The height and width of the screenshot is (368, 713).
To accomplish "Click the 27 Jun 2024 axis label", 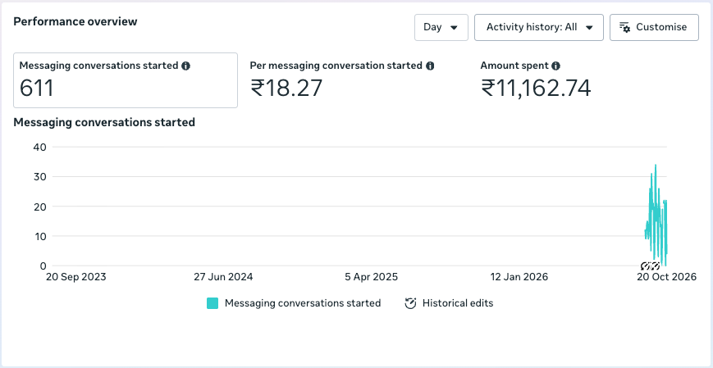I will pos(223,277).
